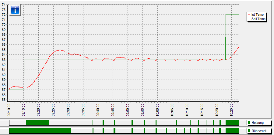Click the last green block in Heizung bar
Viewport: 274px width, 135px height.
(232, 122)
